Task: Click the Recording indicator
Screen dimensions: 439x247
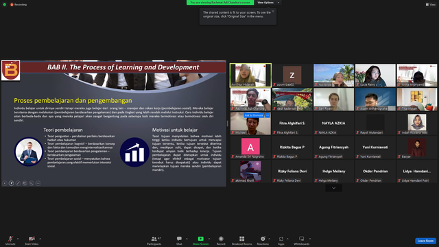Action: point(19,5)
